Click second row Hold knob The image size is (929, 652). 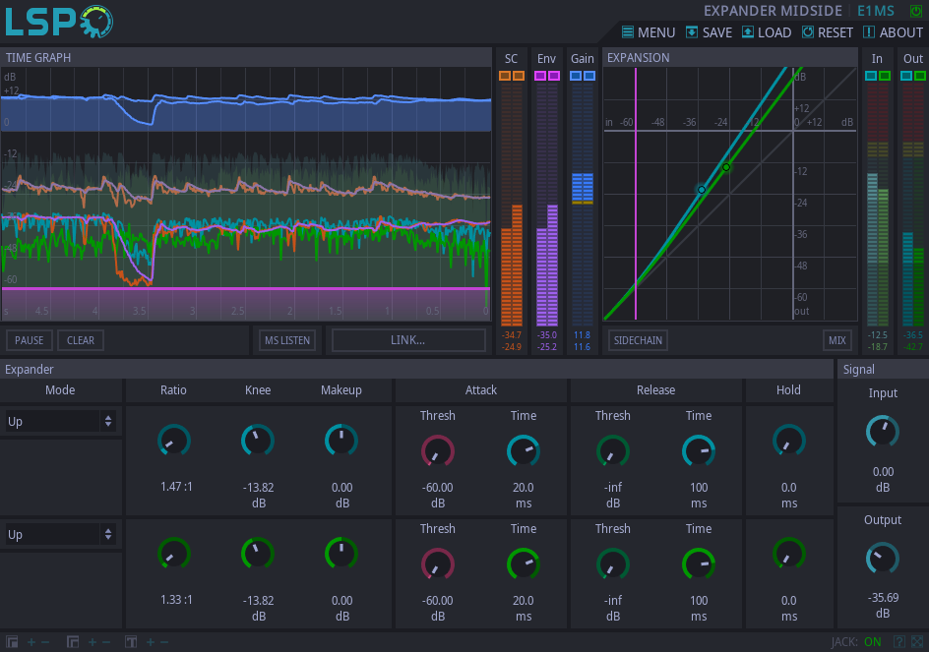(x=788, y=555)
